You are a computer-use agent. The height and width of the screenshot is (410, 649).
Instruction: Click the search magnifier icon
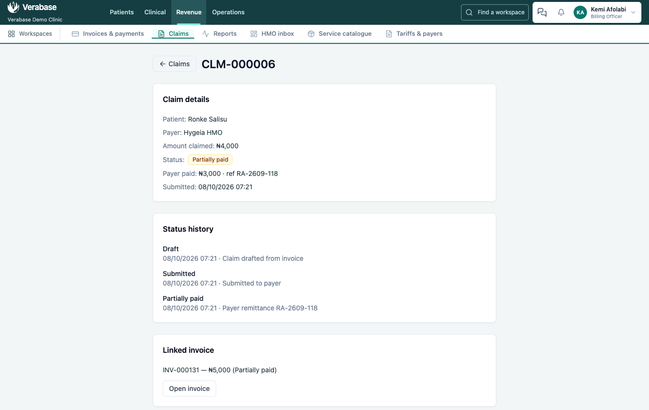coord(469,12)
